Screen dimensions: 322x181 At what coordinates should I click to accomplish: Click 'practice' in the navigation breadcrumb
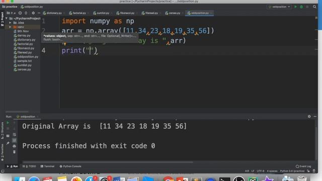coord(10,7)
